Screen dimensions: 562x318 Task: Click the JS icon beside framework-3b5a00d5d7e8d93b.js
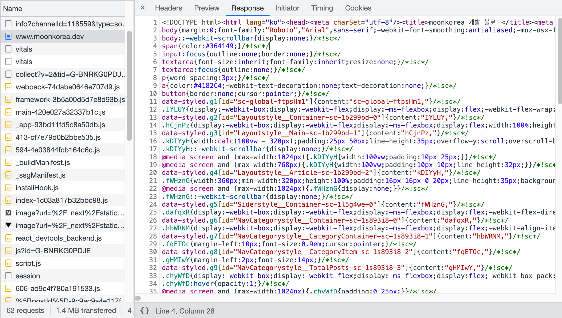[8, 99]
